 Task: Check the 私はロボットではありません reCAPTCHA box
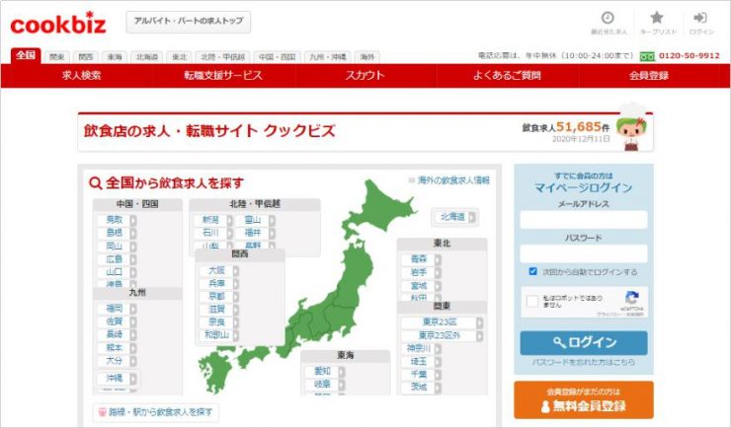tap(531, 301)
